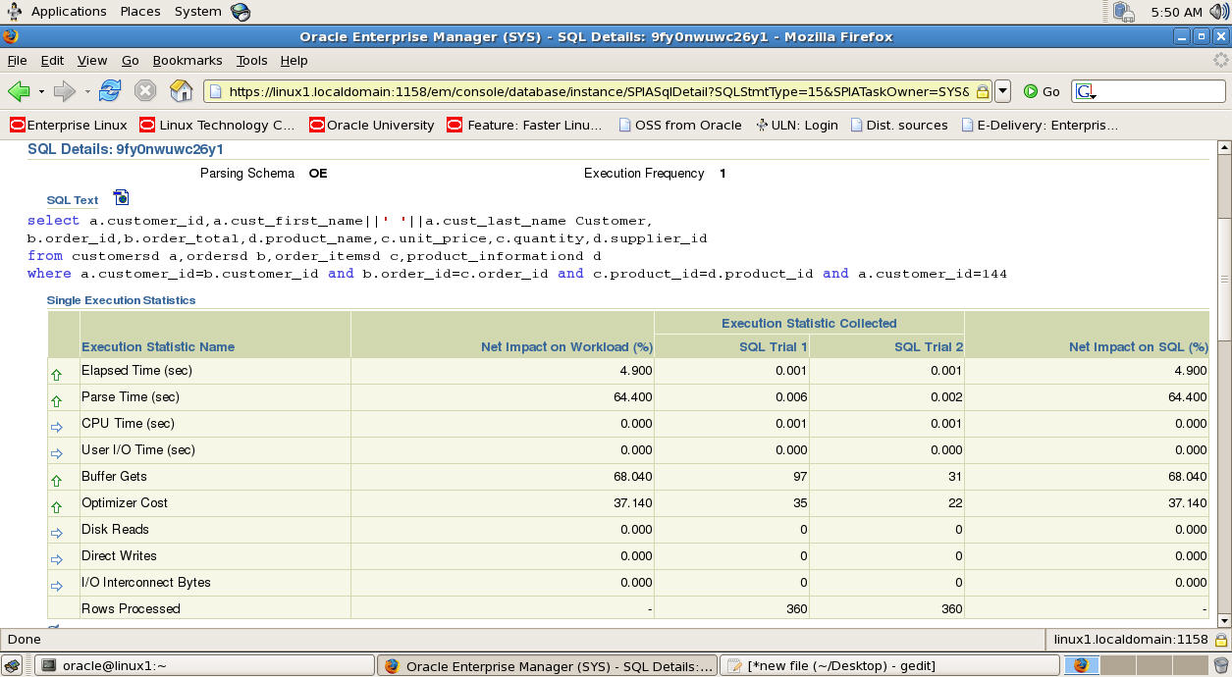Screen dimensions: 1232x677
Task: Click the Stop loading icon
Action: coord(145,90)
